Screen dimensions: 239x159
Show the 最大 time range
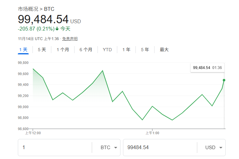164,50
